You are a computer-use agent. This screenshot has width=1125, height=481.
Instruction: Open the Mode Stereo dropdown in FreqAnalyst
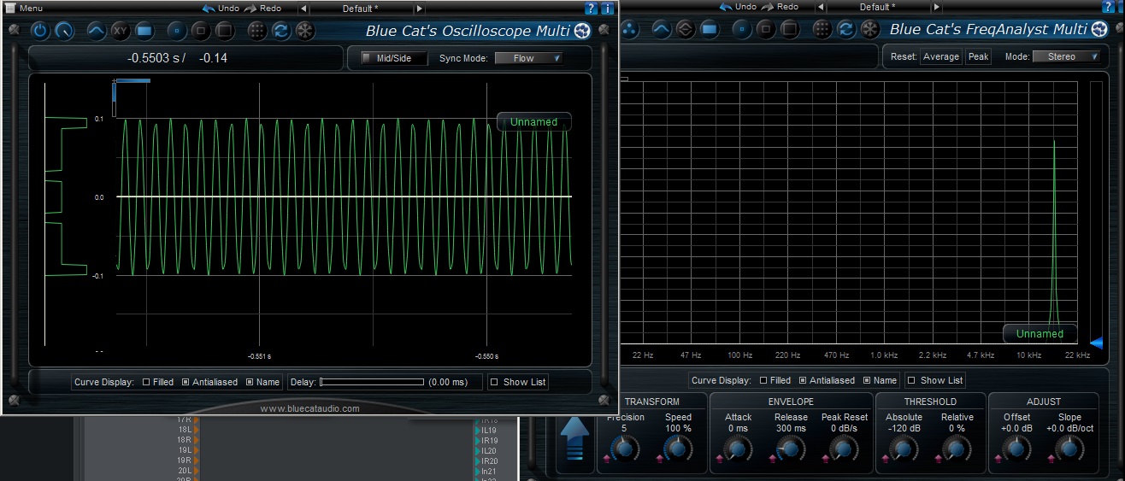coord(1066,56)
